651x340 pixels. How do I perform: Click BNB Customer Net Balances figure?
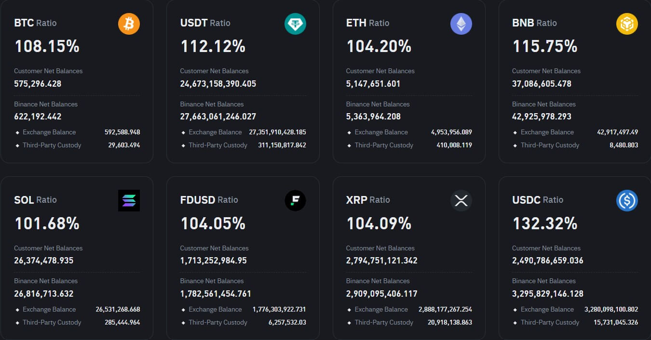pos(546,84)
